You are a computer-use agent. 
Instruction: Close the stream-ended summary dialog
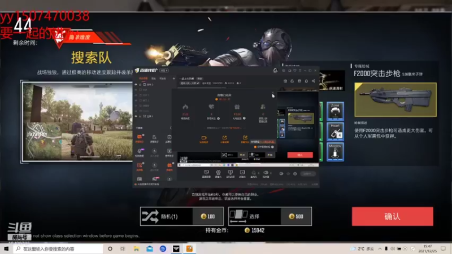[x=272, y=93]
